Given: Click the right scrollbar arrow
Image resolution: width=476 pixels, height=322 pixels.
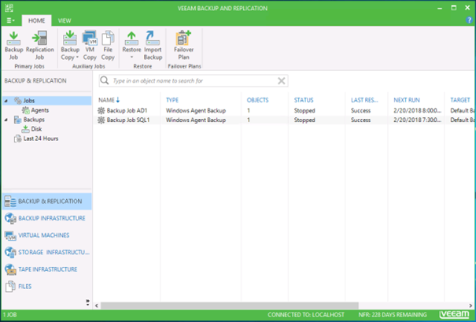Looking at the screenshot, I should point(470,305).
